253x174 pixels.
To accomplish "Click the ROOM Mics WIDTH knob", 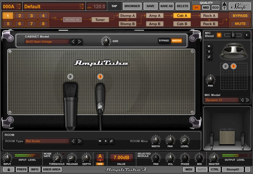I will click(x=156, y=140).
